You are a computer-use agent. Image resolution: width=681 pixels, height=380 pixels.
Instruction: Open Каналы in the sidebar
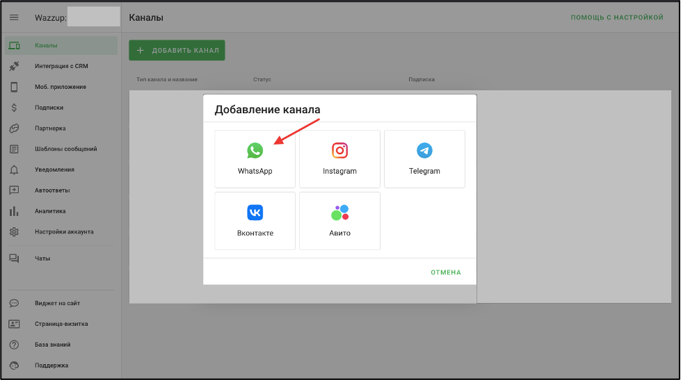pos(61,46)
